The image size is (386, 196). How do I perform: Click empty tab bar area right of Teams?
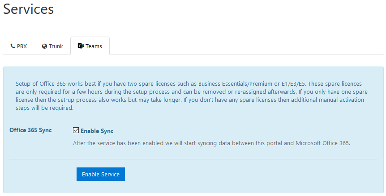246,46
